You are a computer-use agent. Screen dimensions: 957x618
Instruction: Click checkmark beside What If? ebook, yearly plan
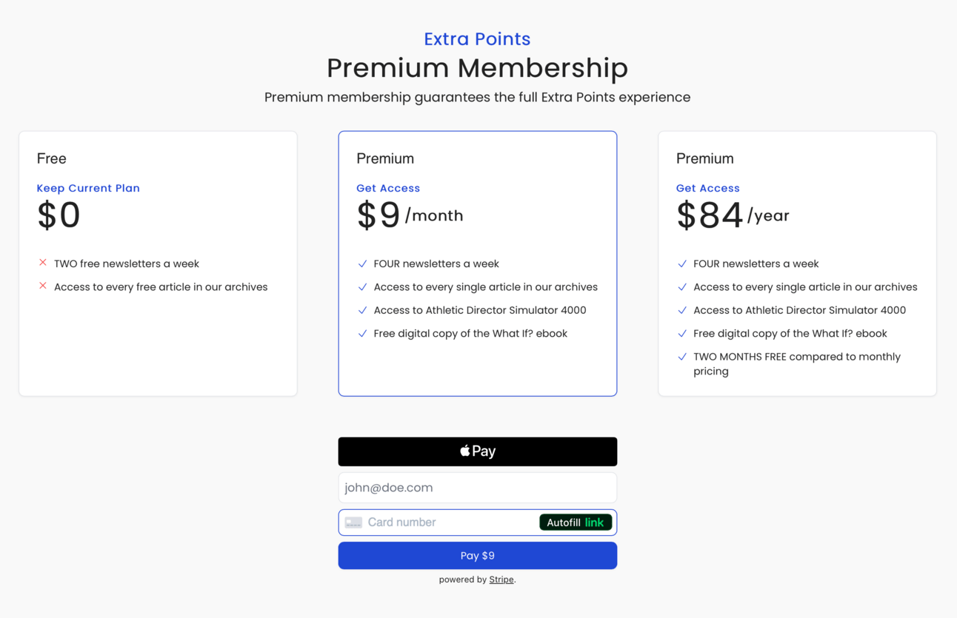[x=682, y=333]
